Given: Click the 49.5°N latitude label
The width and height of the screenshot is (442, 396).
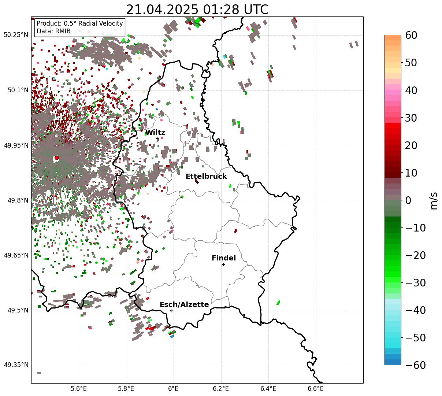Looking at the screenshot, I should coord(17,310).
